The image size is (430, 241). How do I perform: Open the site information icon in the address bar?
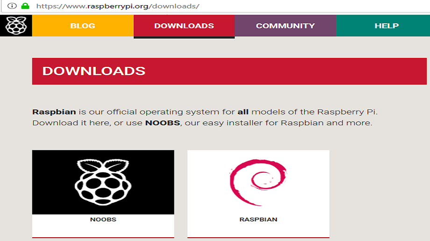point(12,6)
